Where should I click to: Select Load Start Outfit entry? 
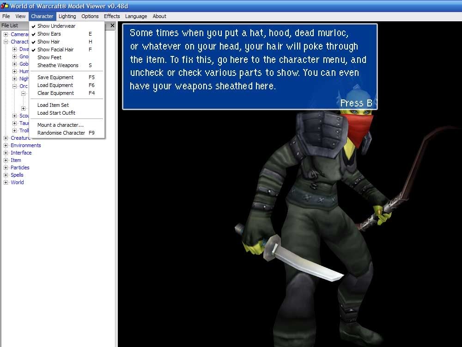67,113
